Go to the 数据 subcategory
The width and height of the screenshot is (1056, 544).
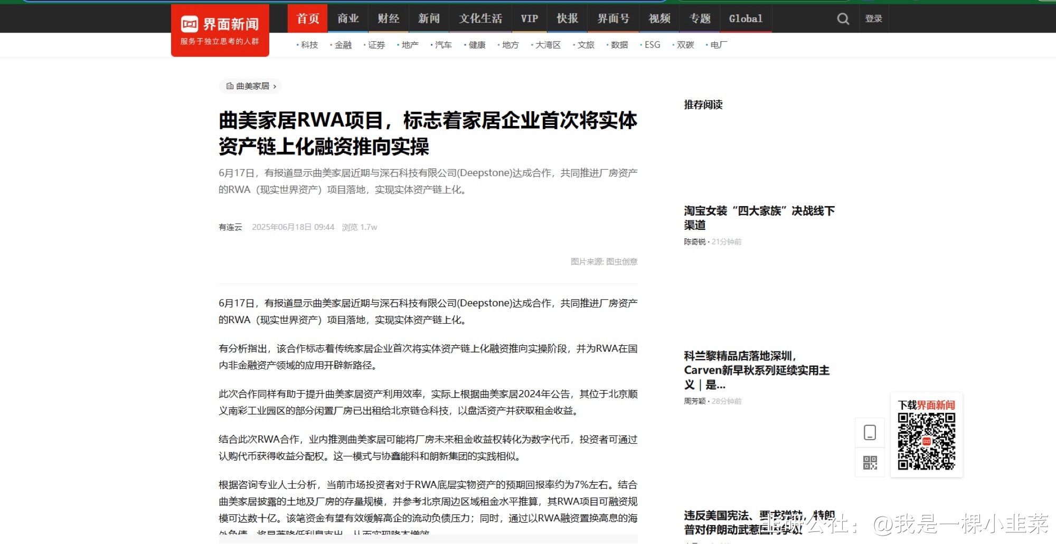click(x=619, y=45)
